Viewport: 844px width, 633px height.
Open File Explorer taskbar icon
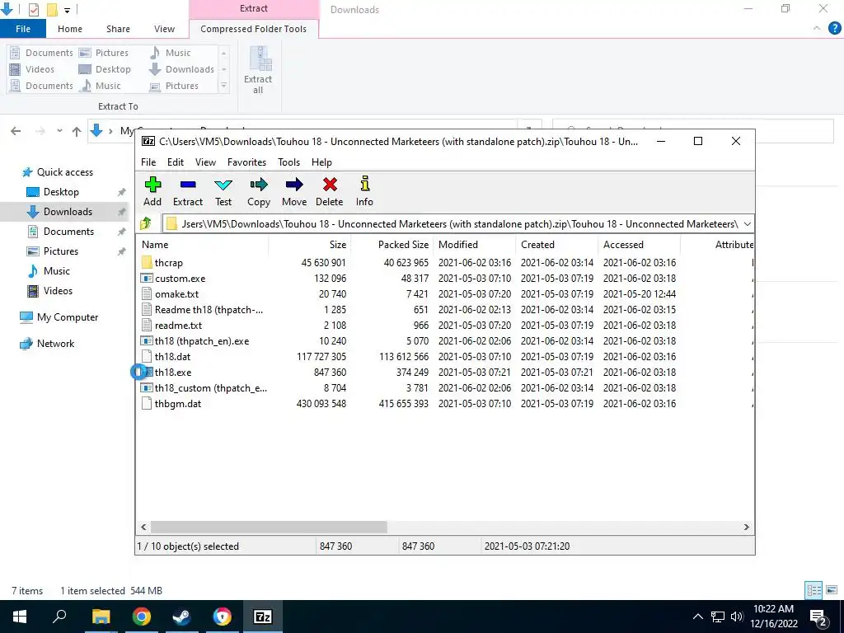pos(101,617)
